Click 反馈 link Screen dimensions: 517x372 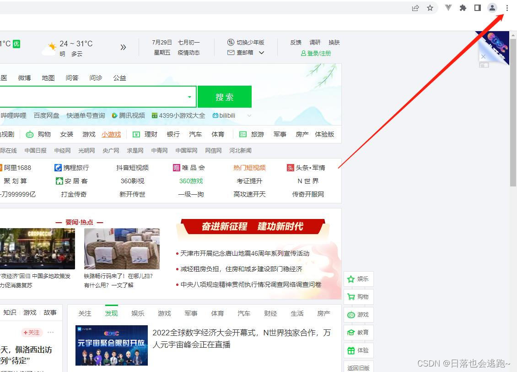click(x=296, y=42)
